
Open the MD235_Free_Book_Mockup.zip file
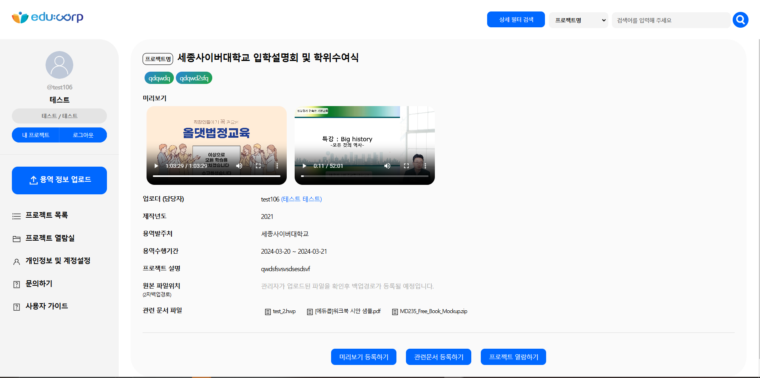pos(433,312)
